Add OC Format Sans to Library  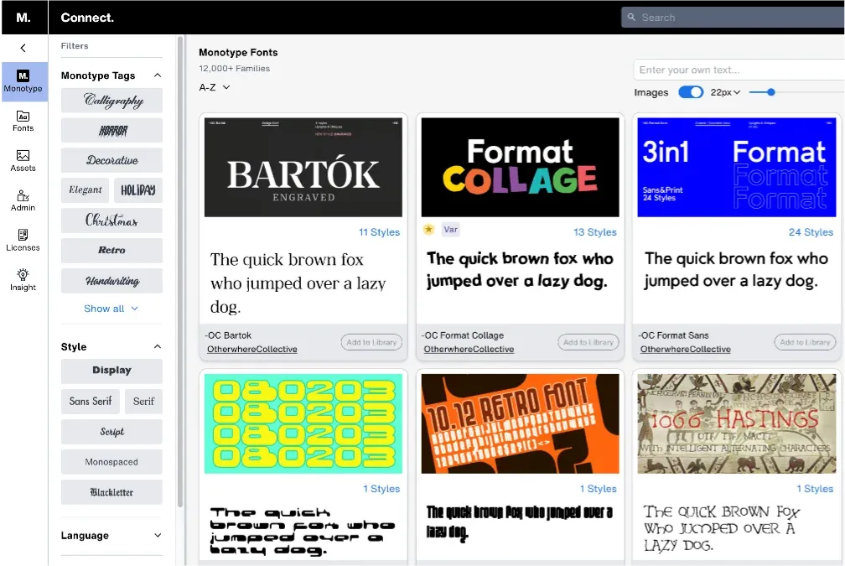pyautogui.click(x=805, y=342)
